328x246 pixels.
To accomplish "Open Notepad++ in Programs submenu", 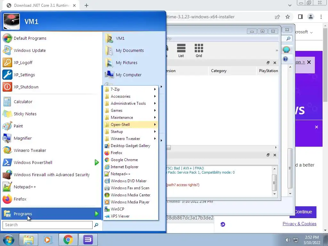I will pos(131,174).
